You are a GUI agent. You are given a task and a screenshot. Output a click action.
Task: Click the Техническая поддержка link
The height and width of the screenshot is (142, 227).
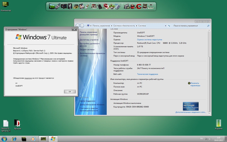coord(148,74)
